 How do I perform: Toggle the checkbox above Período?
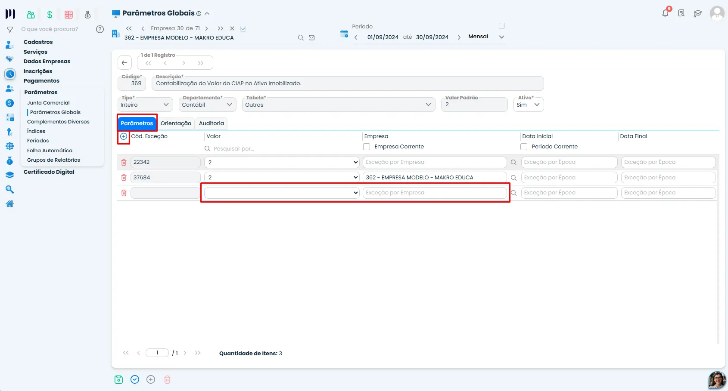[x=502, y=26]
